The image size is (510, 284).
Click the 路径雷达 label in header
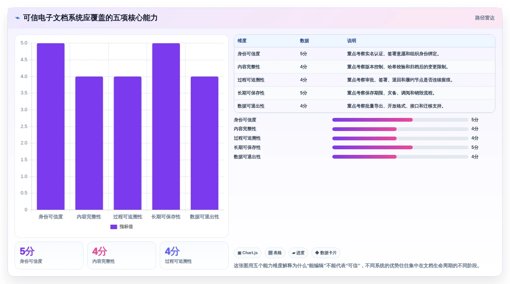485,18
